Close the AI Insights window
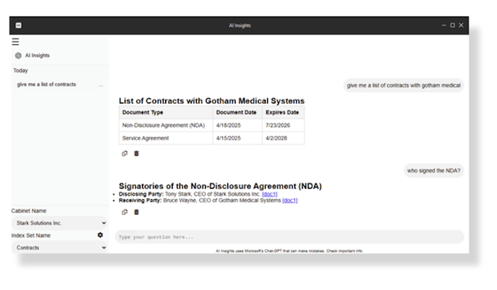The width and height of the screenshot is (497, 290). [461, 25]
